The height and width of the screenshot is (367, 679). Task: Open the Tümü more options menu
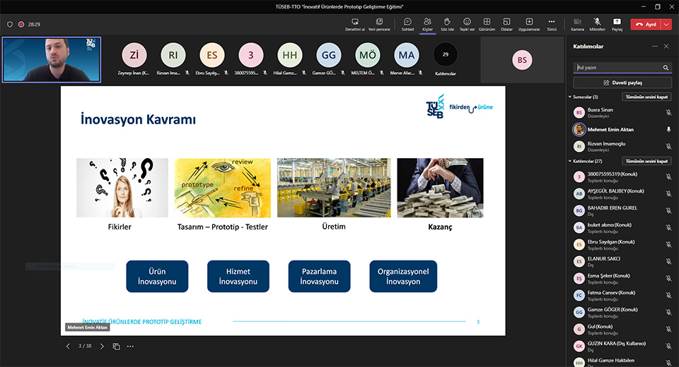tap(552, 24)
